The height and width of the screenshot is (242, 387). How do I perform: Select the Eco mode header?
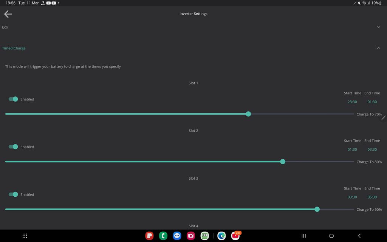tap(5, 27)
